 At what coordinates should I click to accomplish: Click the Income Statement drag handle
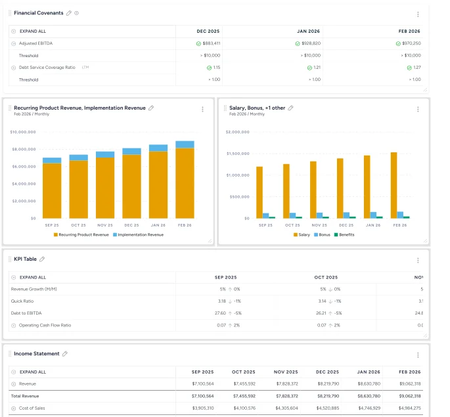[10, 354]
